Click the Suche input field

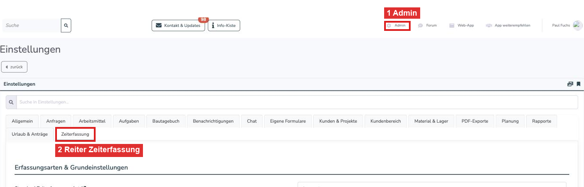pyautogui.click(x=31, y=26)
